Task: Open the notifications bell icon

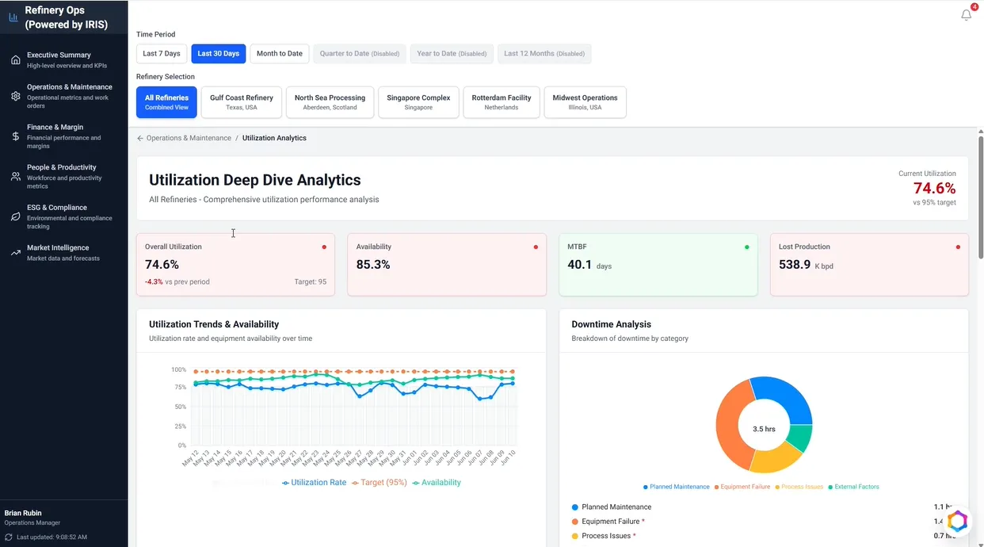Action: point(966,15)
